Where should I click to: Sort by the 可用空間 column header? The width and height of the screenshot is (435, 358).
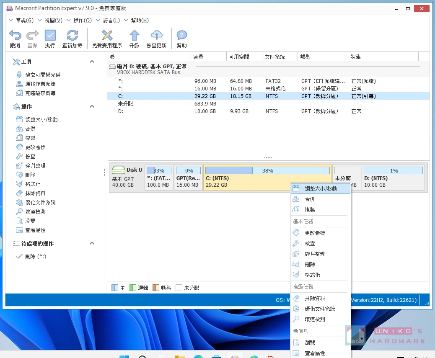tap(244, 57)
